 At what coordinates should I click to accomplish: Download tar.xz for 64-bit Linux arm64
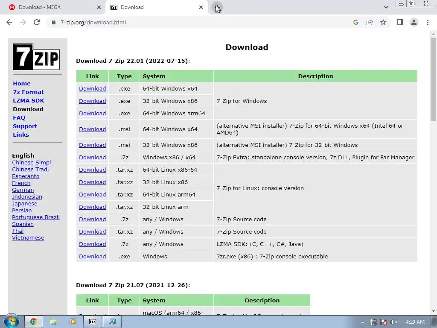(x=92, y=195)
